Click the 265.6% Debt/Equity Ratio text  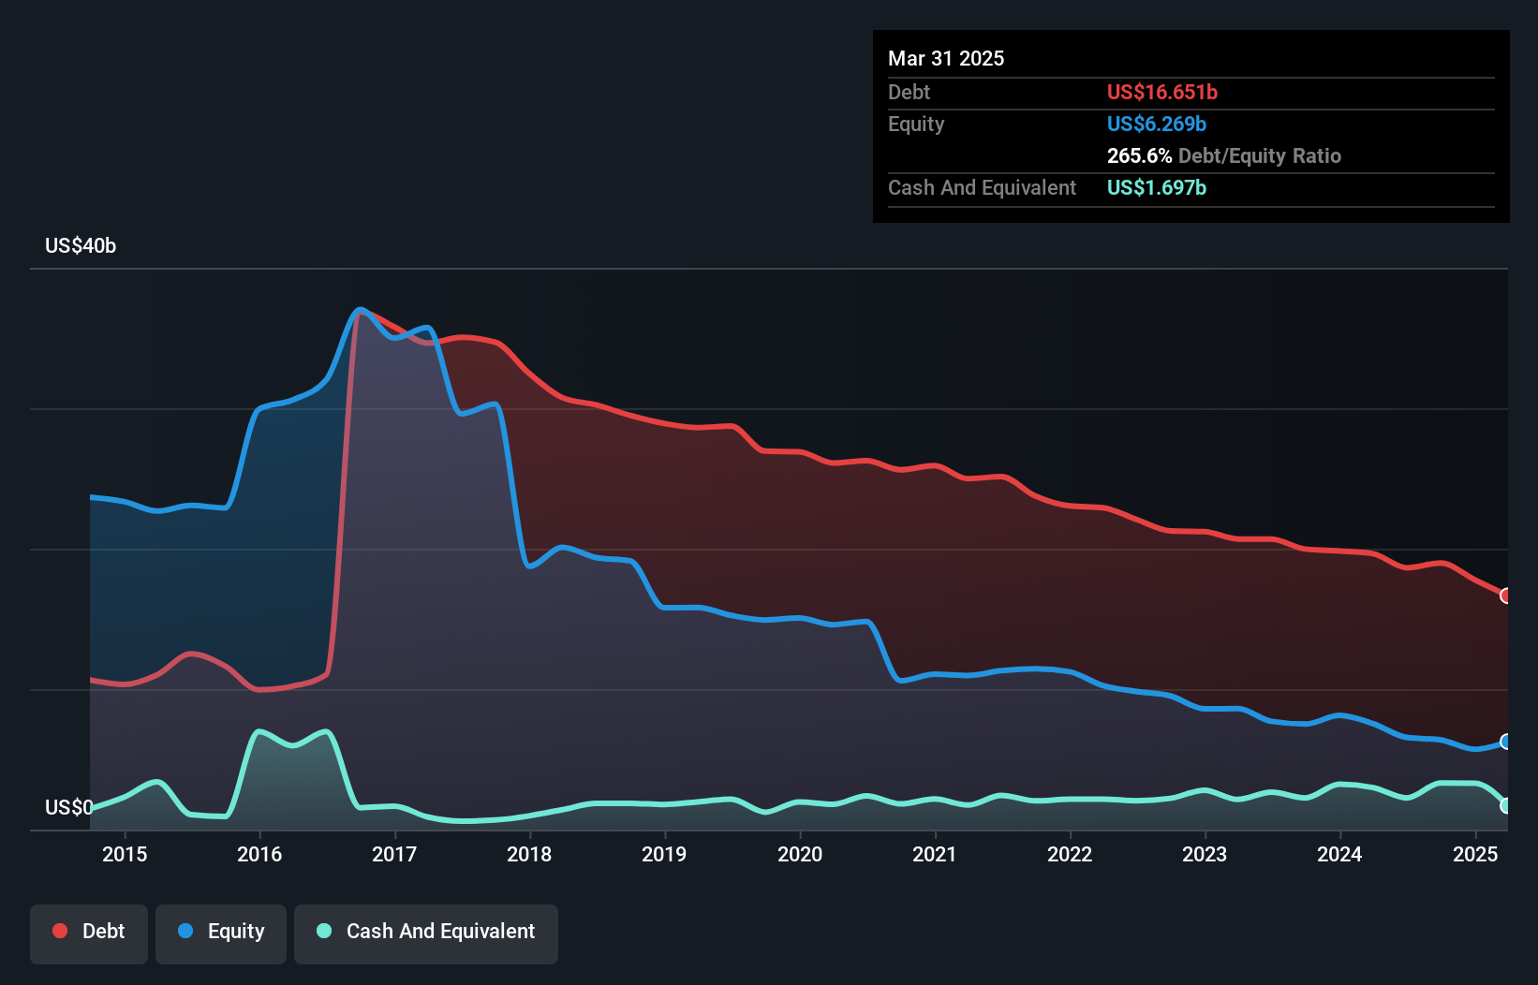coord(1224,155)
